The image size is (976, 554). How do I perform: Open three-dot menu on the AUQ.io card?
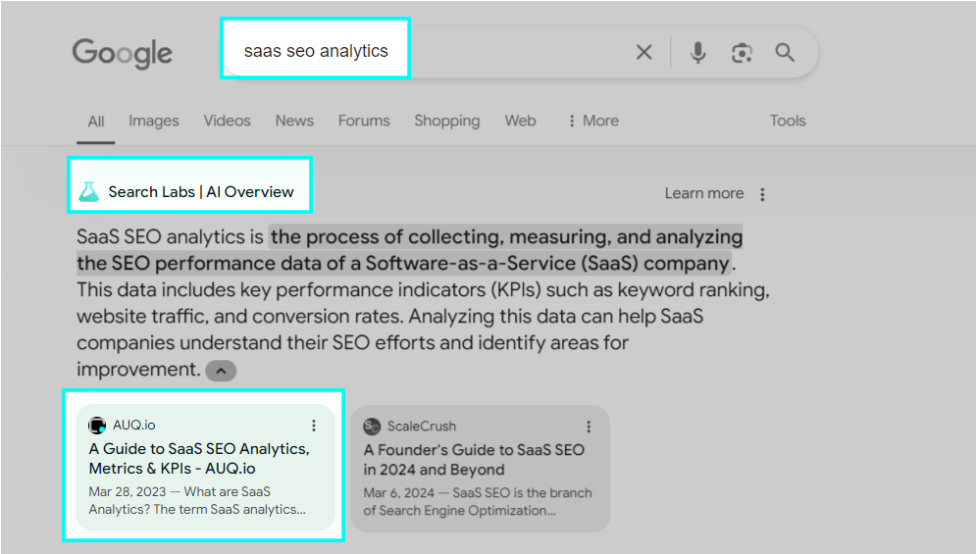[x=314, y=426]
